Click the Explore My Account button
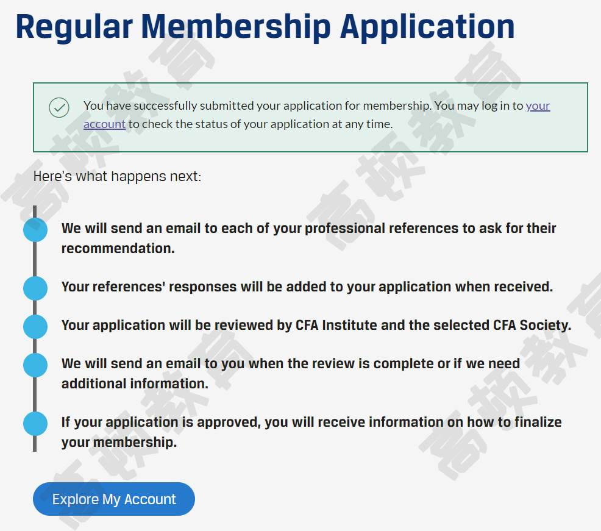 point(114,499)
